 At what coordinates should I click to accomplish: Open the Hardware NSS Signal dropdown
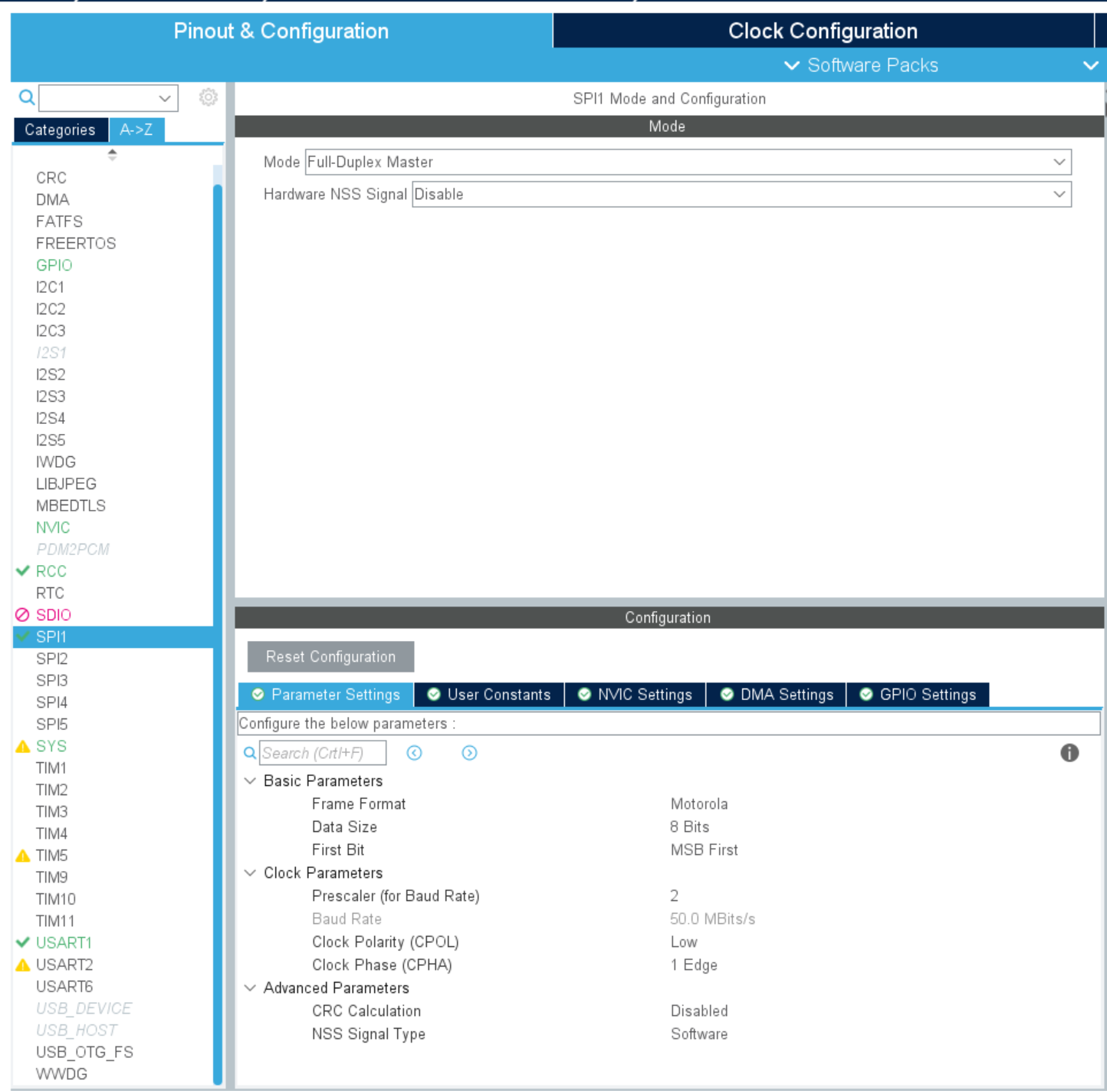[x=741, y=194]
